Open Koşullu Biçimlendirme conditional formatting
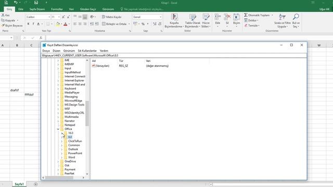 [x=174, y=21]
